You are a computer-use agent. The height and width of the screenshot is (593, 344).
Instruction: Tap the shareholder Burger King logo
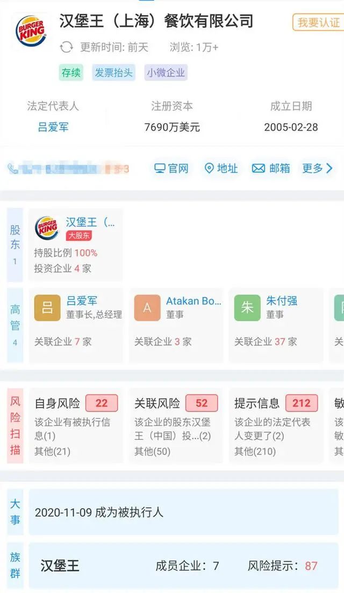click(47, 228)
